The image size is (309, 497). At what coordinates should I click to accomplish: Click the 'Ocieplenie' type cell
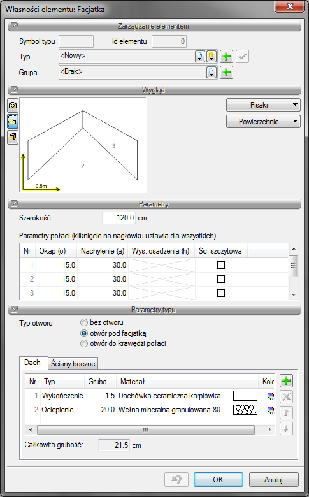(62, 410)
